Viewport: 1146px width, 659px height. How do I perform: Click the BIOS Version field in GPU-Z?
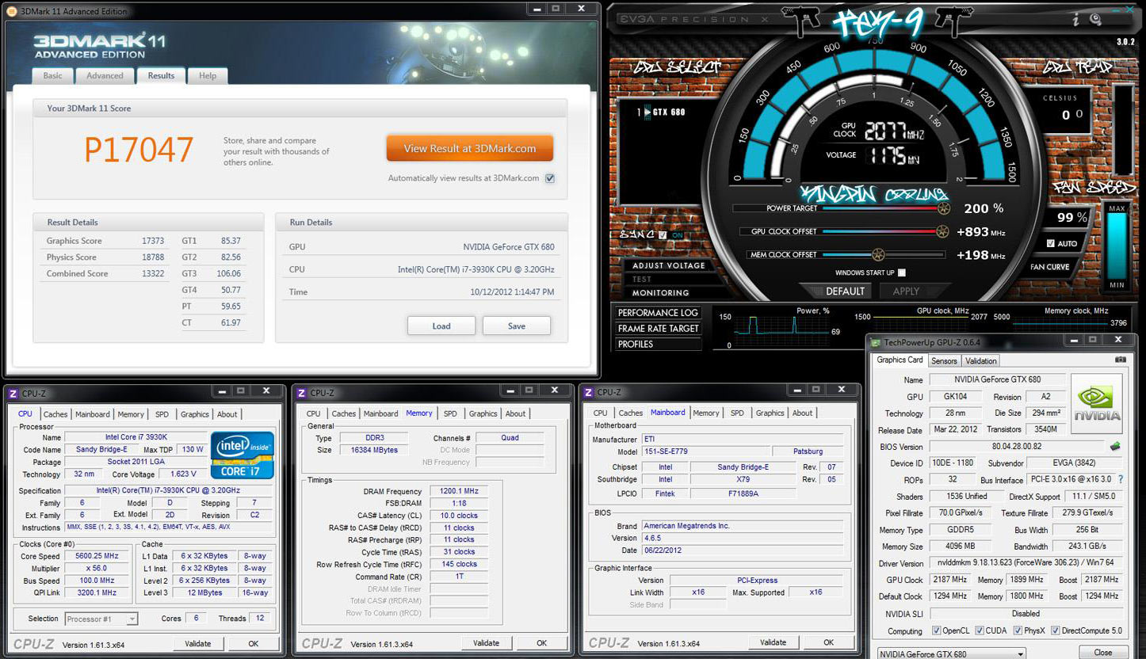point(1018,447)
